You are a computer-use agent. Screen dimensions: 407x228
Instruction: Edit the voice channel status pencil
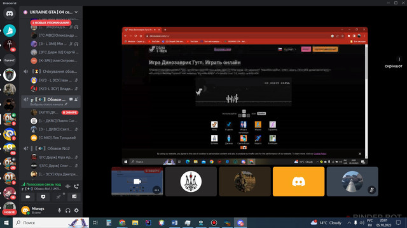pos(66,104)
